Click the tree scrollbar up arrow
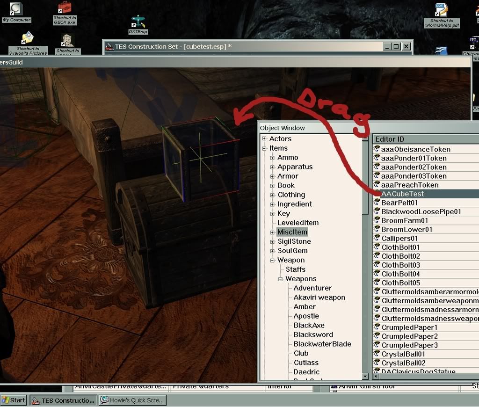This screenshot has height=407, width=479. pyautogui.click(x=365, y=138)
